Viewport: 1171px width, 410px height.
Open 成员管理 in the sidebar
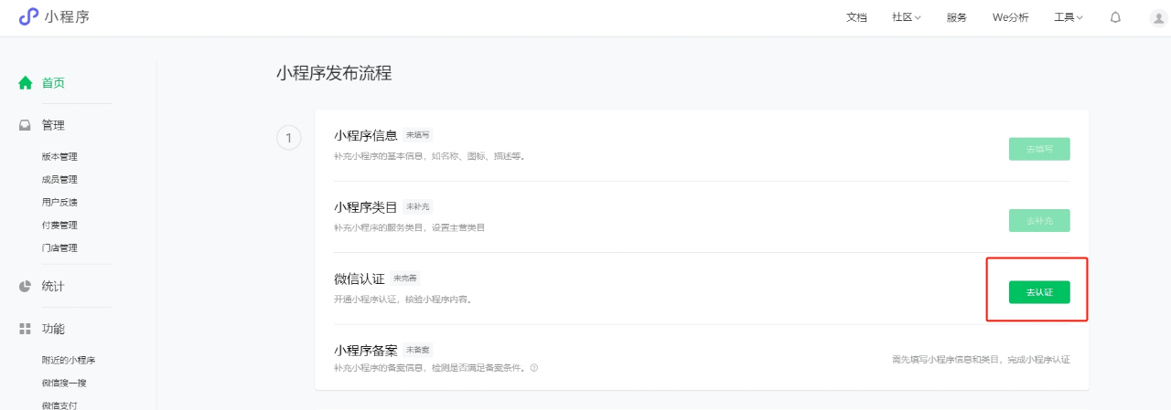59,180
